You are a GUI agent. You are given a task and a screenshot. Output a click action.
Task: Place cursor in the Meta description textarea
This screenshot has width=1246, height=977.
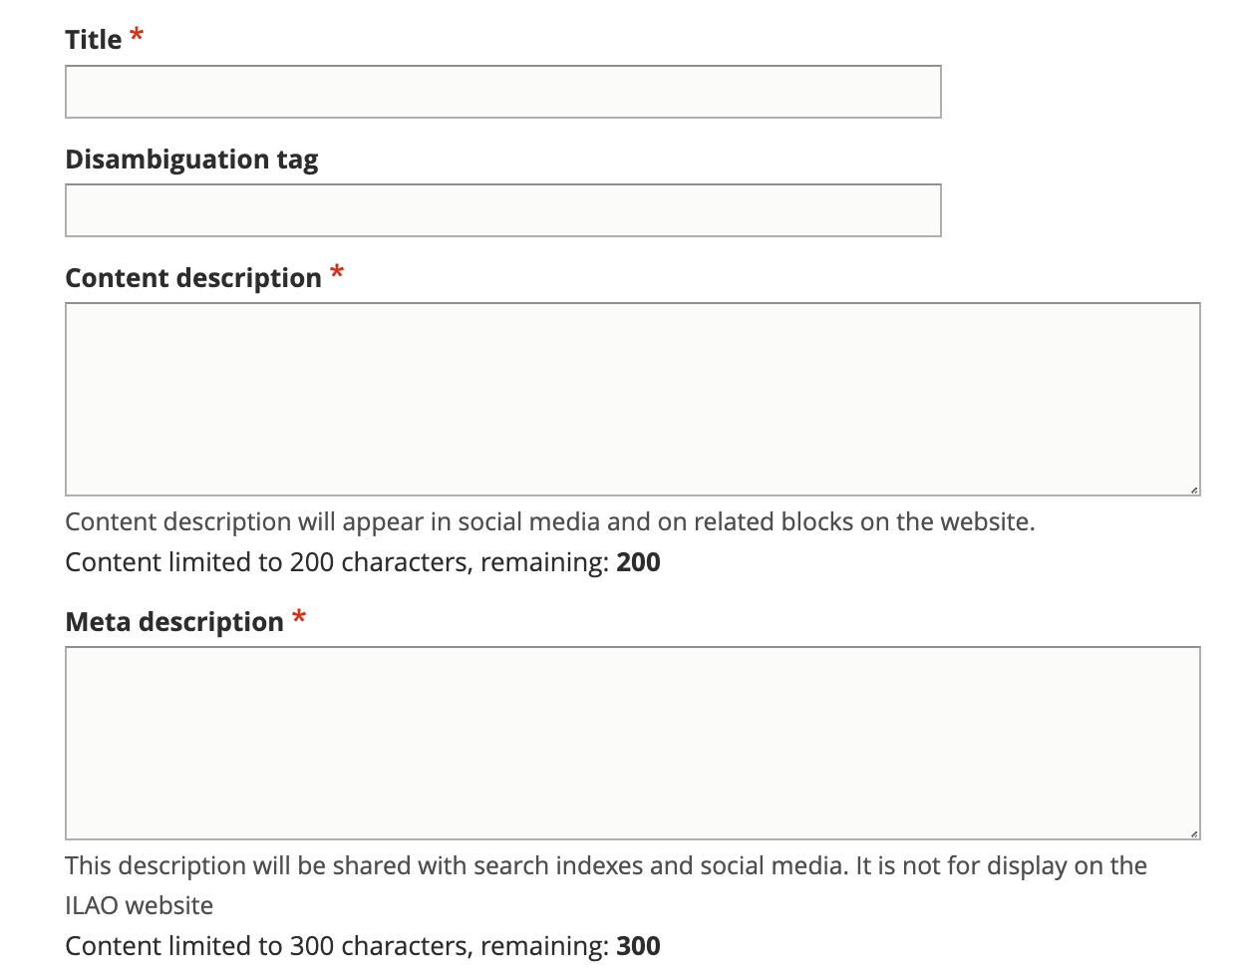[633, 743]
